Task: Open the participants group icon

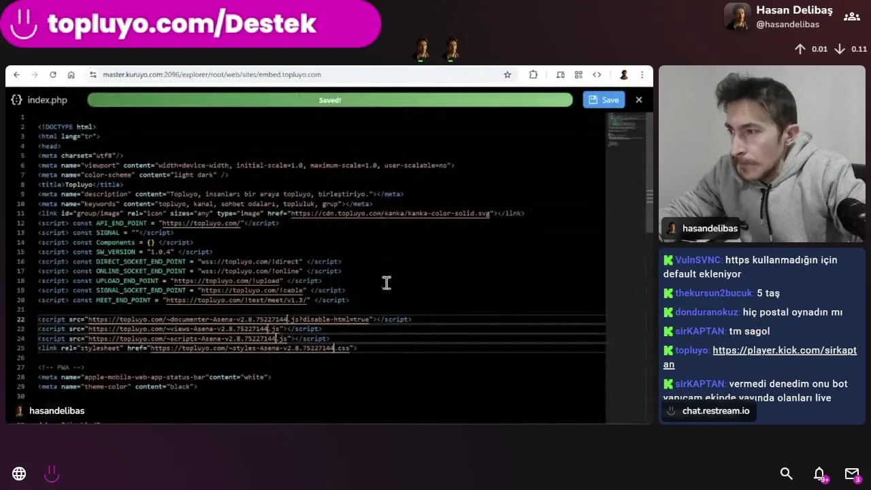Action: [852, 17]
